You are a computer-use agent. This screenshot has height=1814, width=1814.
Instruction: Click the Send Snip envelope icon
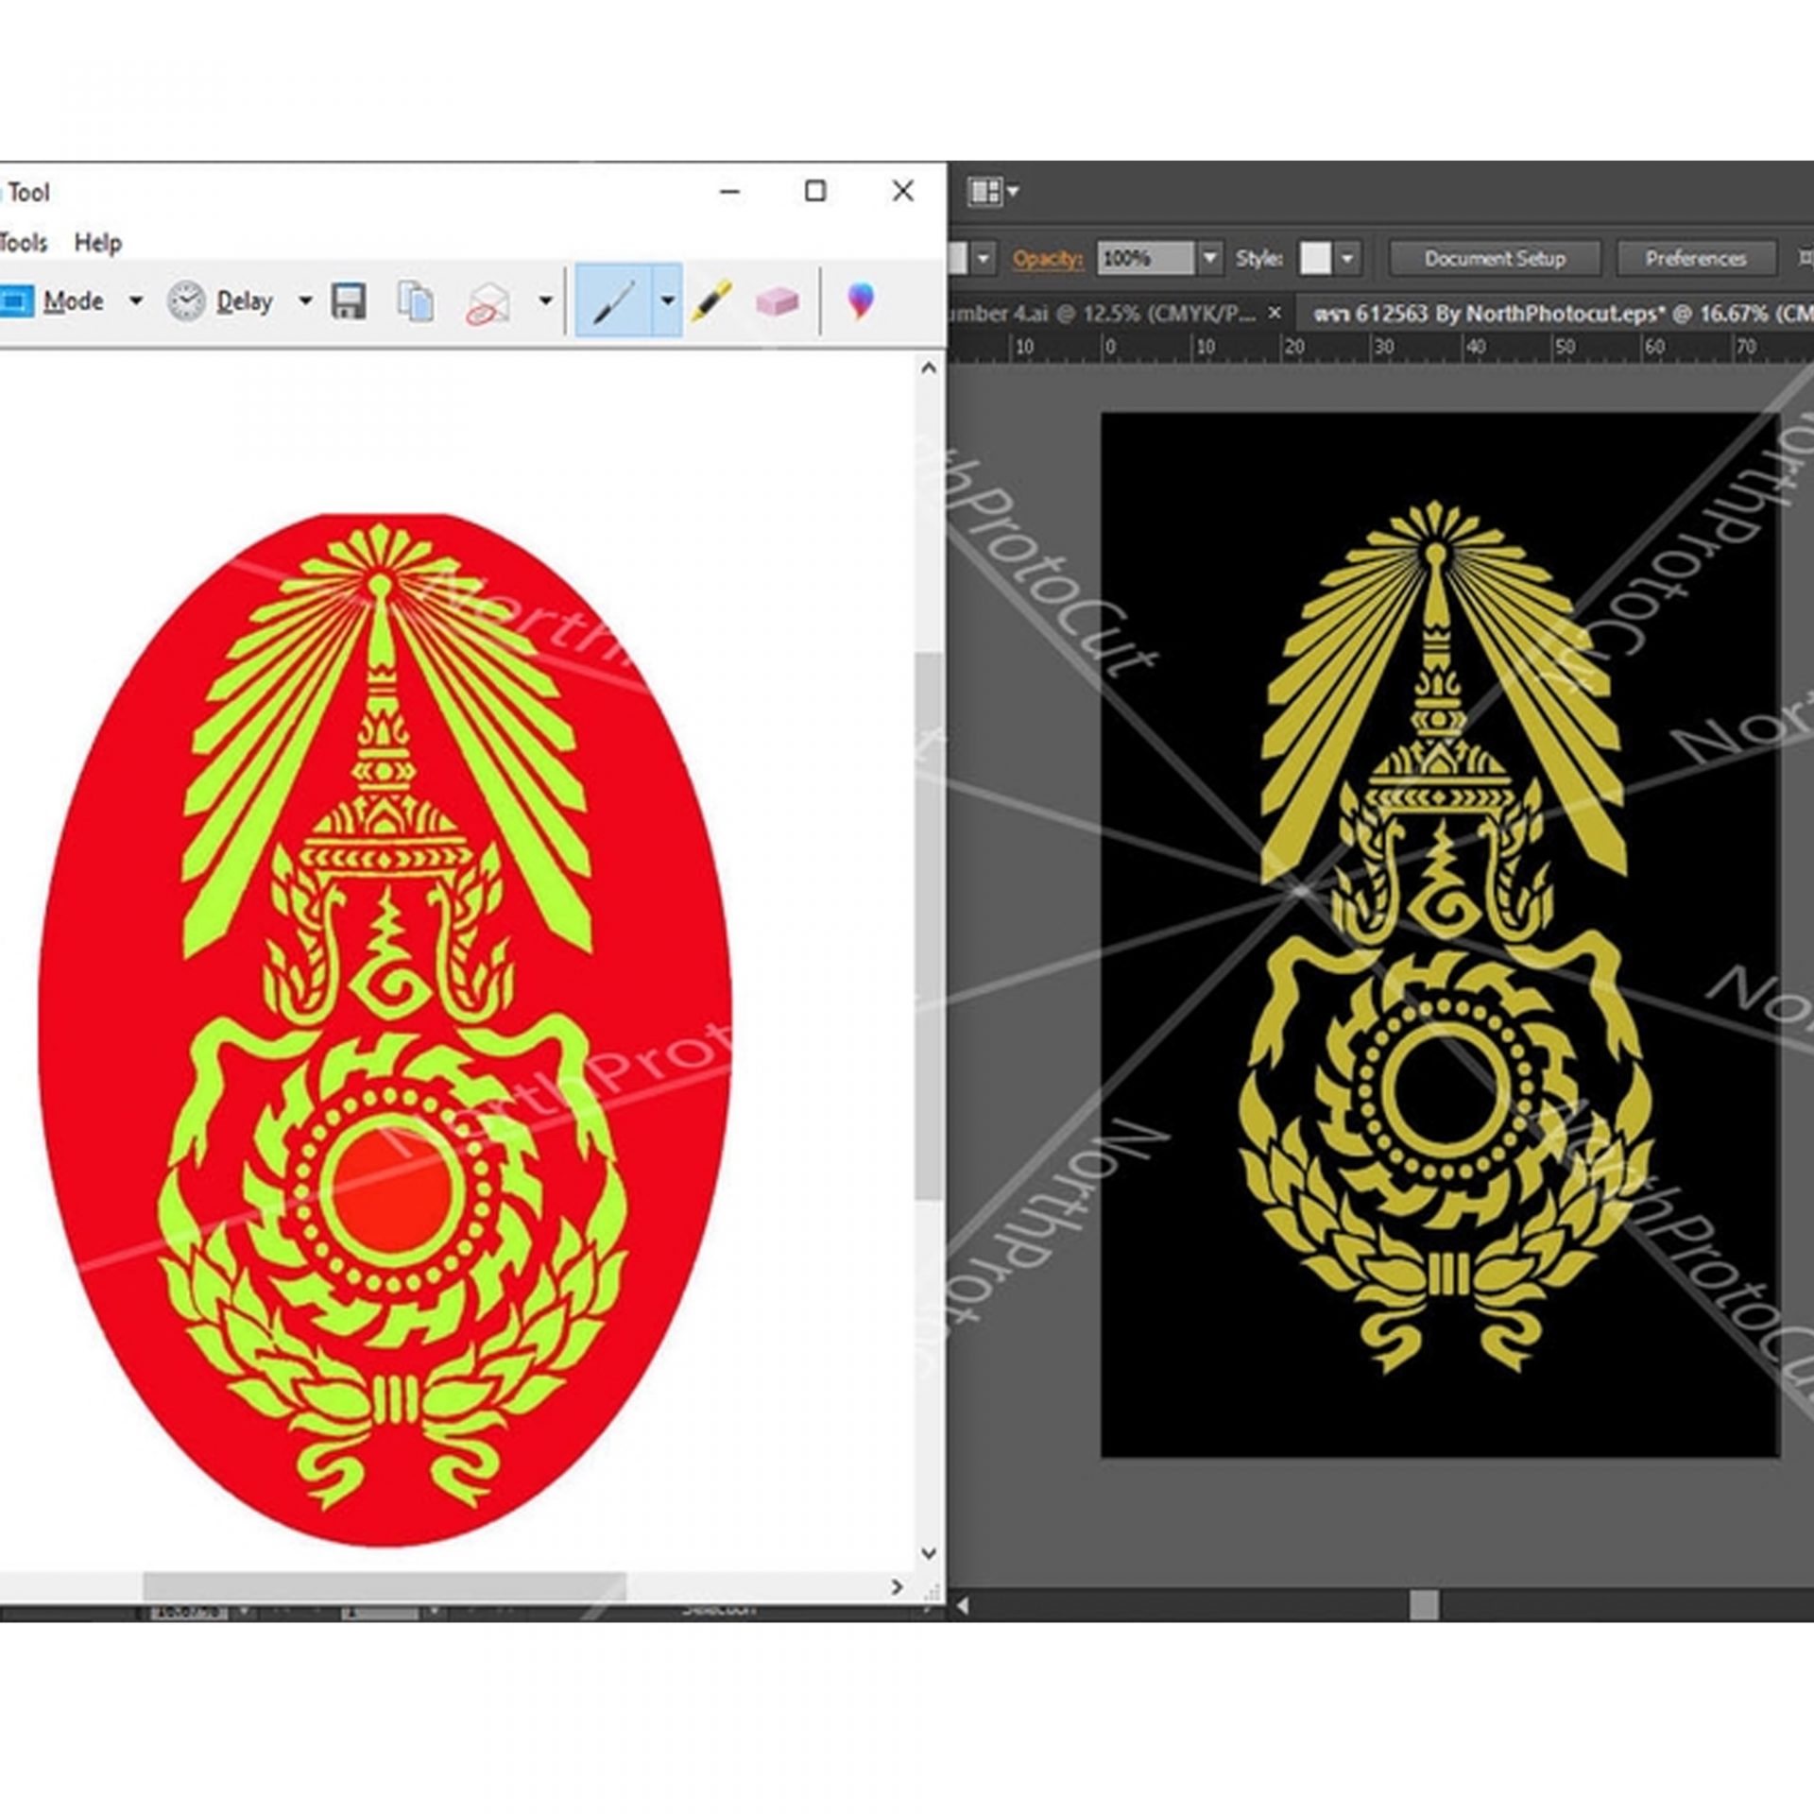point(488,304)
